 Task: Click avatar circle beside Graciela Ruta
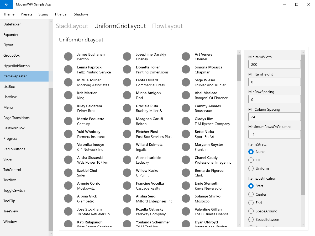pyautogui.click(x=127, y=108)
